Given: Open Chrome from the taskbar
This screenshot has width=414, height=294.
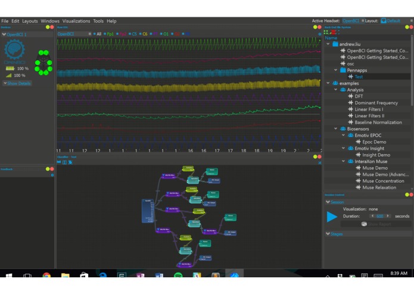Looking at the screenshot, I should click(46, 276).
